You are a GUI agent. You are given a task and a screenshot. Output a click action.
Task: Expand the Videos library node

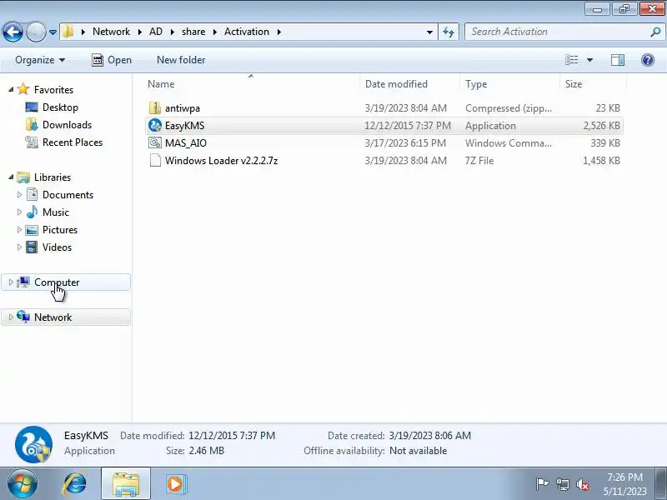click(x=19, y=247)
